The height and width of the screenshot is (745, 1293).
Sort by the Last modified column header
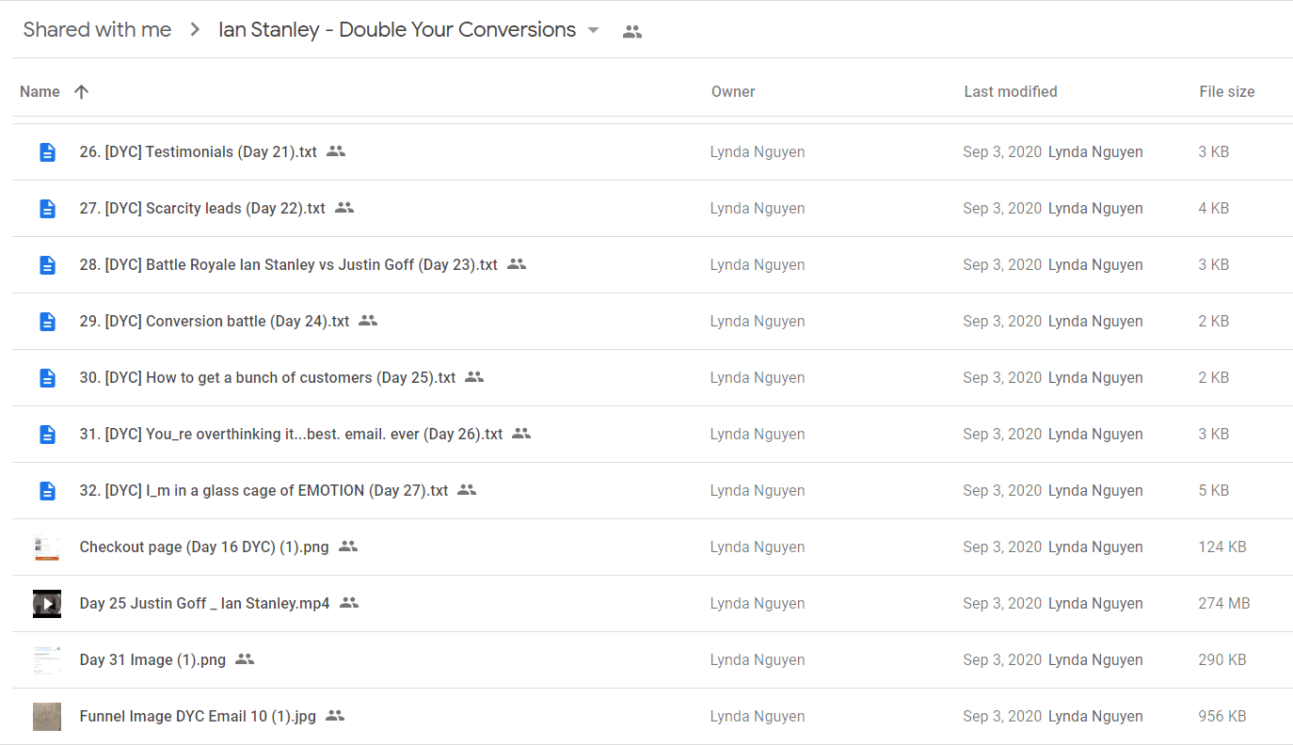(x=1011, y=91)
